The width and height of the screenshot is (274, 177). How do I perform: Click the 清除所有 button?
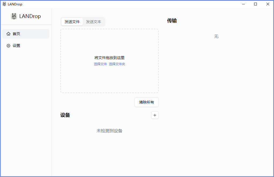[146, 102]
